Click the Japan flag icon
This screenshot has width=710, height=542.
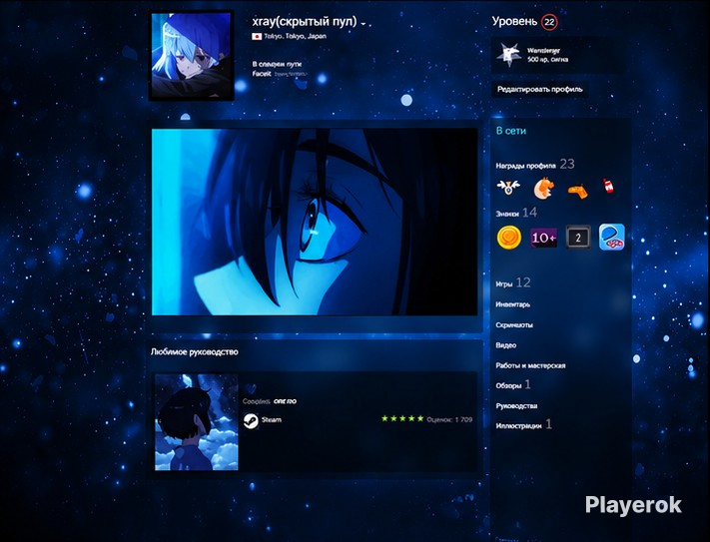click(257, 36)
